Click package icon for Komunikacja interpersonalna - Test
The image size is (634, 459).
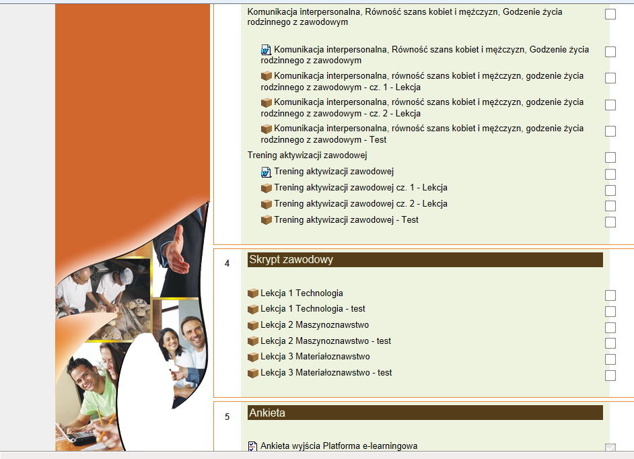(266, 129)
